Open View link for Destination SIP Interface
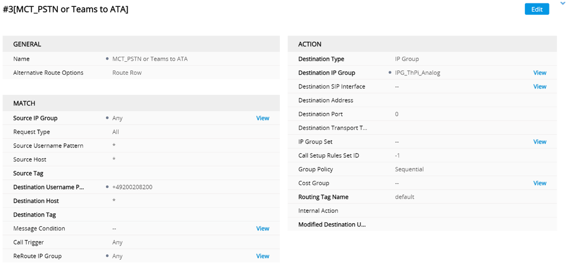This screenshot has height=266, width=567. [x=539, y=87]
